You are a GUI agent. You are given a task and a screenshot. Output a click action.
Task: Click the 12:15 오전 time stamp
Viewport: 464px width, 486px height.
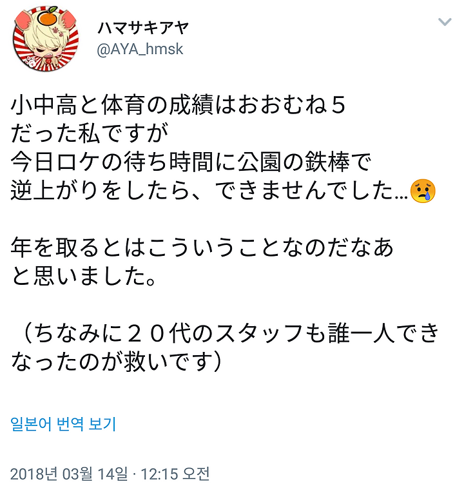pos(175,474)
